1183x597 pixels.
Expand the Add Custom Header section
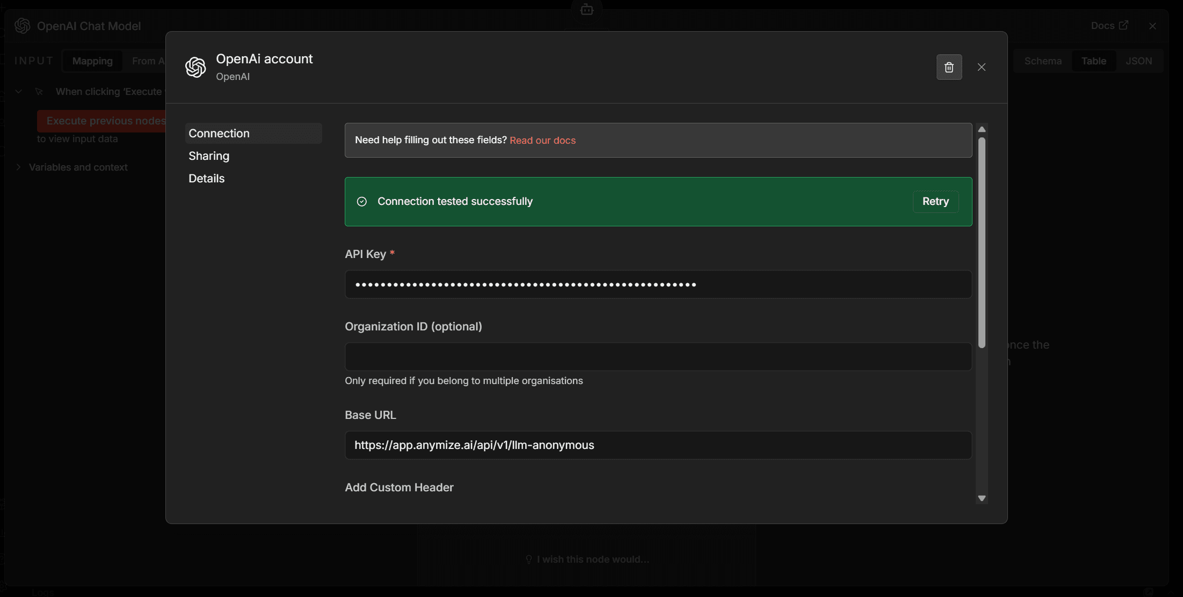pyautogui.click(x=399, y=487)
